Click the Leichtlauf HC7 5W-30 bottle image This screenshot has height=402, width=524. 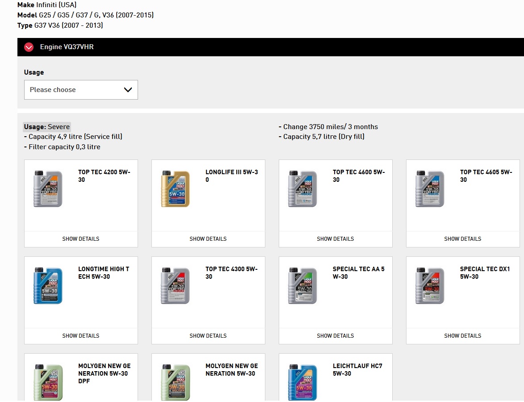(x=303, y=382)
